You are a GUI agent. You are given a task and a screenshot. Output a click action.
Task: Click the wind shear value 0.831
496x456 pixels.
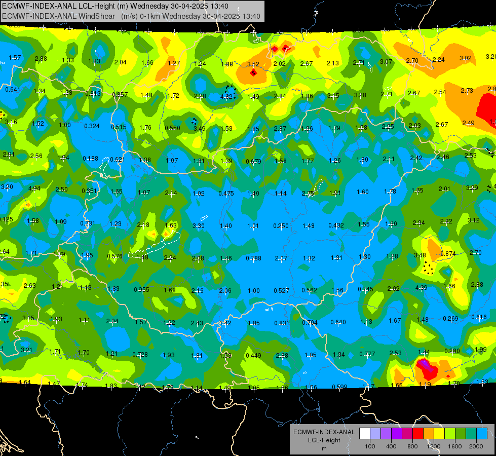(282, 323)
